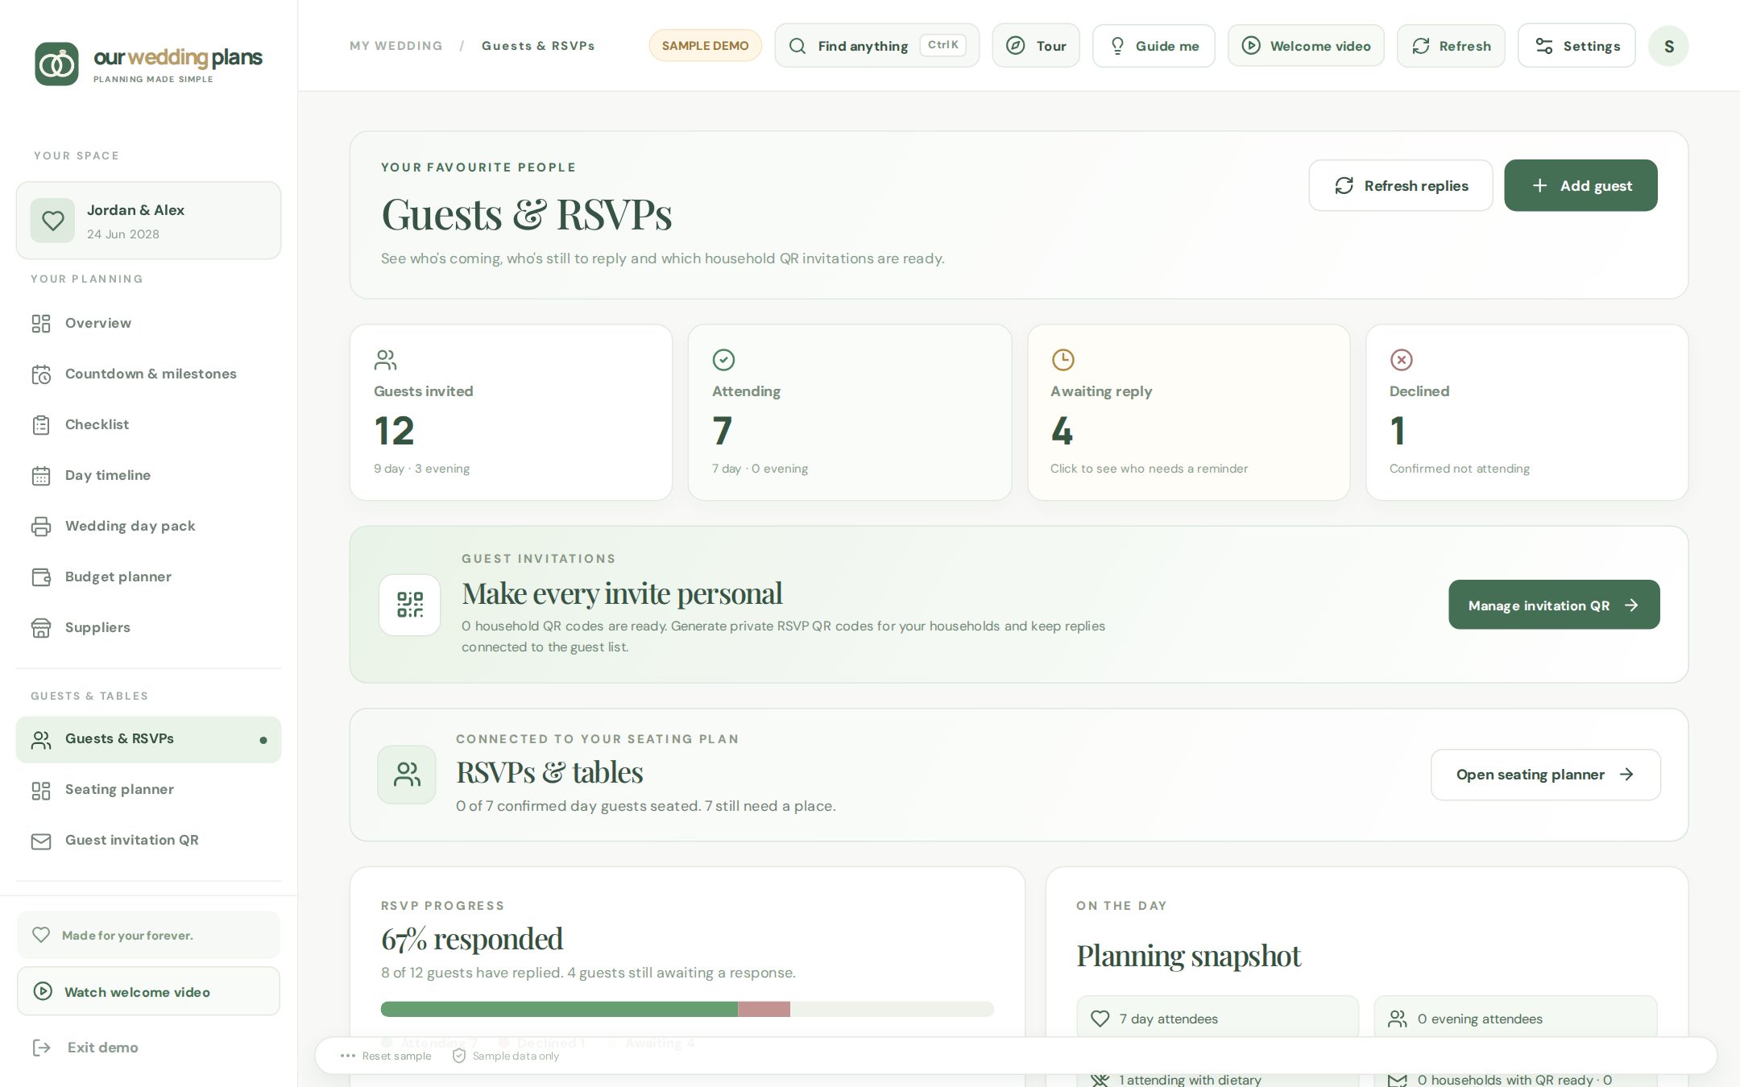1740x1087 pixels.
Task: Click the people icon in RSVPs & tables
Action: pyautogui.click(x=407, y=775)
